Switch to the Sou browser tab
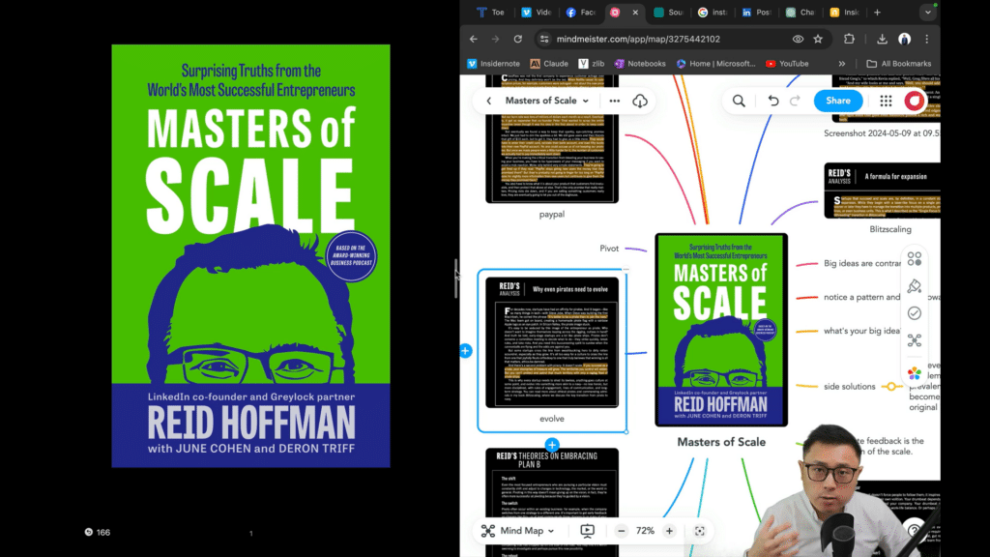The image size is (990, 557). coord(668,12)
